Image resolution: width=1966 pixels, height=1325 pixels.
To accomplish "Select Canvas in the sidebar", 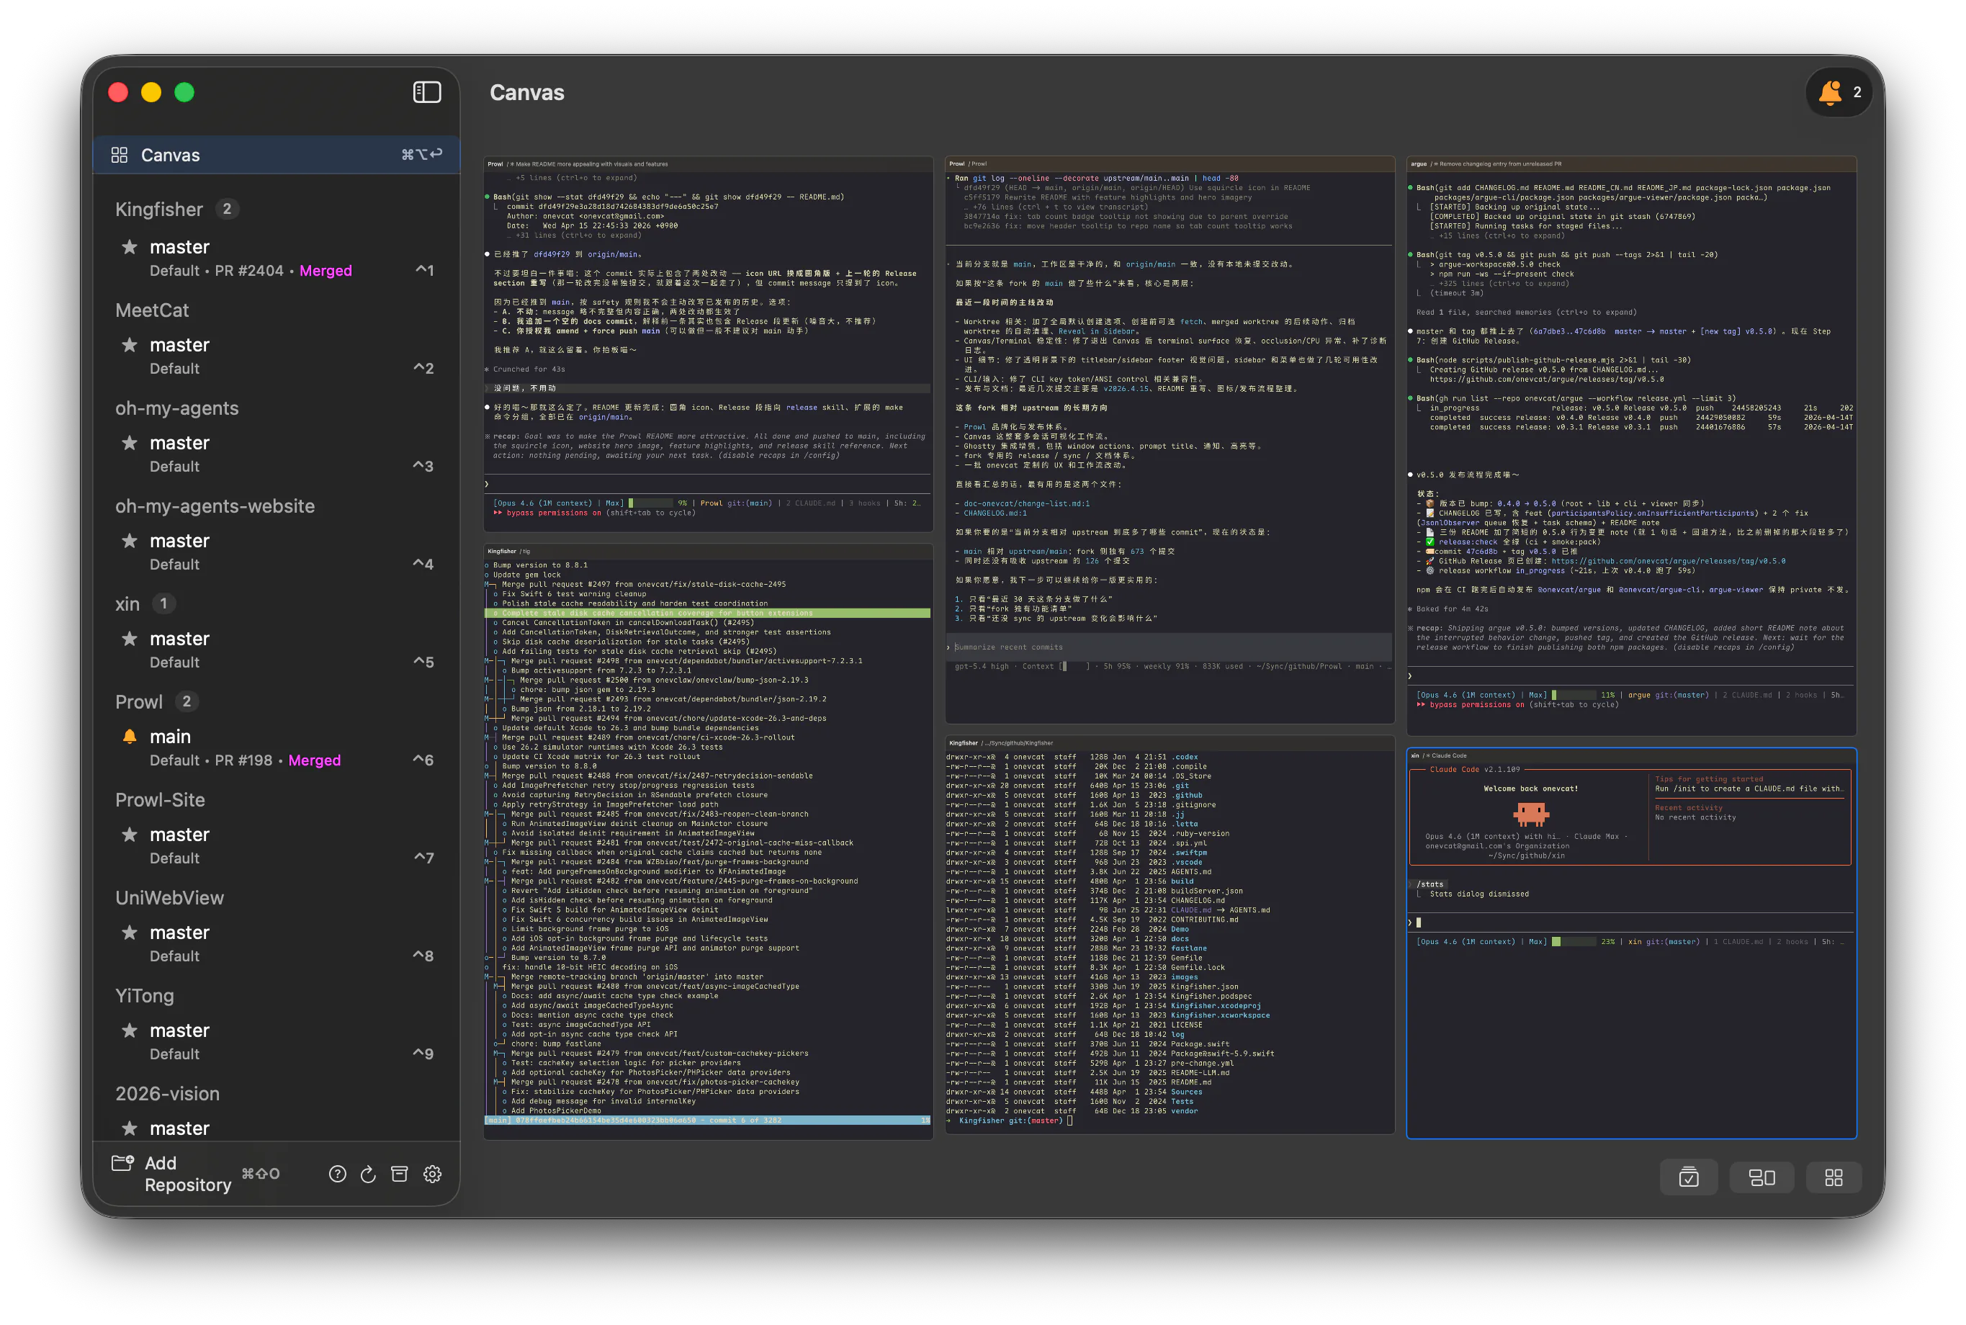I will click(x=170, y=155).
